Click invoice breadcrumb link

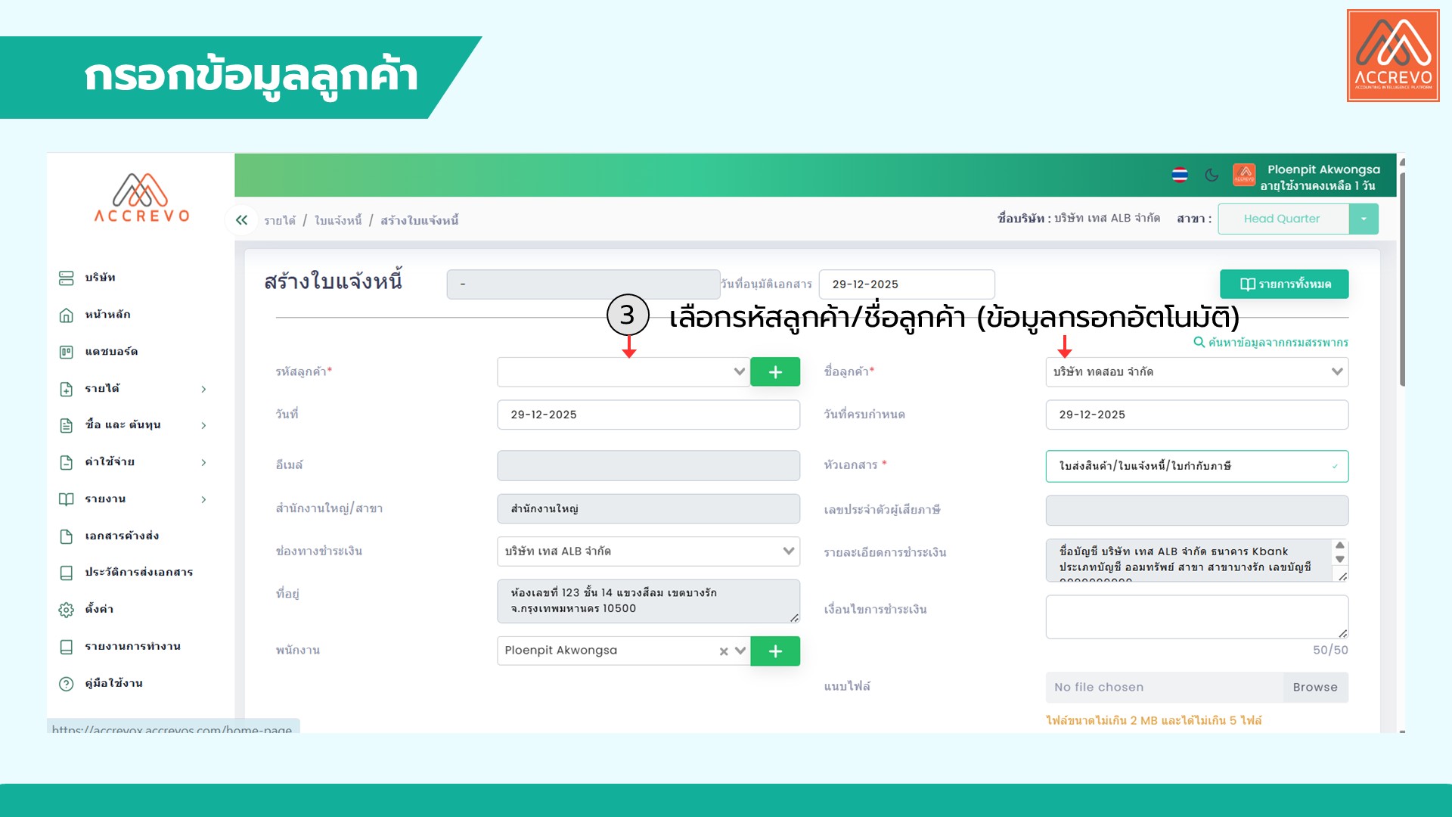337,220
